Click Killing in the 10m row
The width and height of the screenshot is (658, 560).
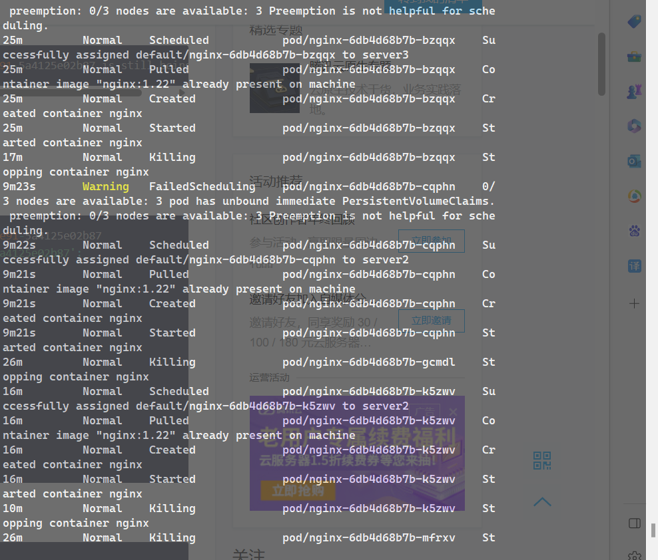(172, 509)
